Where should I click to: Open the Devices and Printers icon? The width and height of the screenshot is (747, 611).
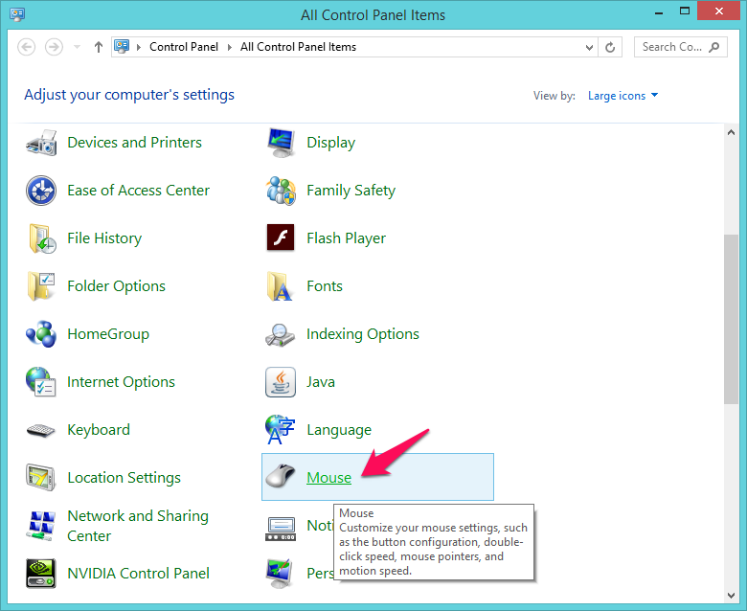tap(41, 143)
